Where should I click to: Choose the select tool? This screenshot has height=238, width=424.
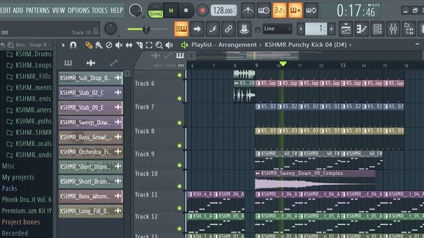pos(149,45)
